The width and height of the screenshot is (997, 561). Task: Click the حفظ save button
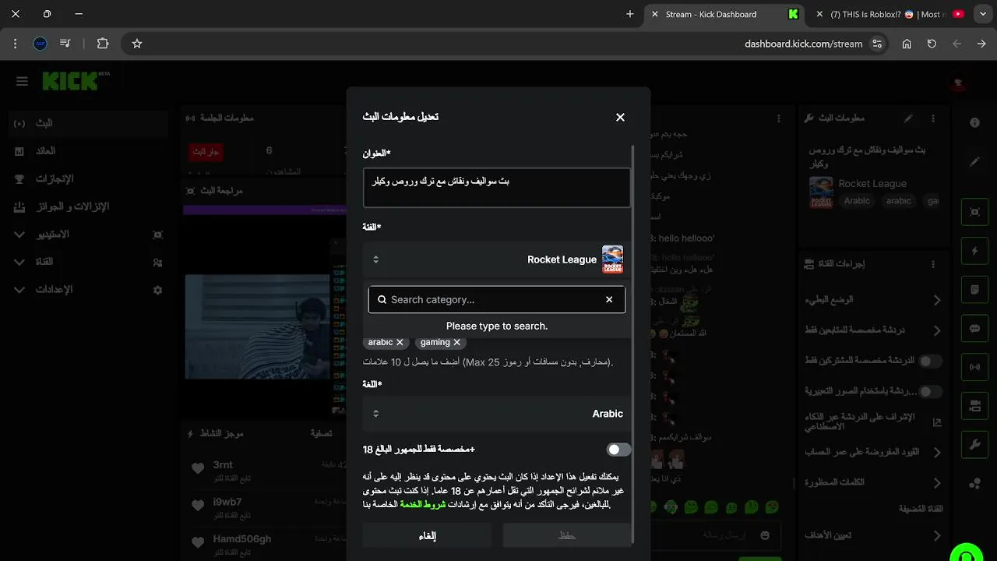566,535
